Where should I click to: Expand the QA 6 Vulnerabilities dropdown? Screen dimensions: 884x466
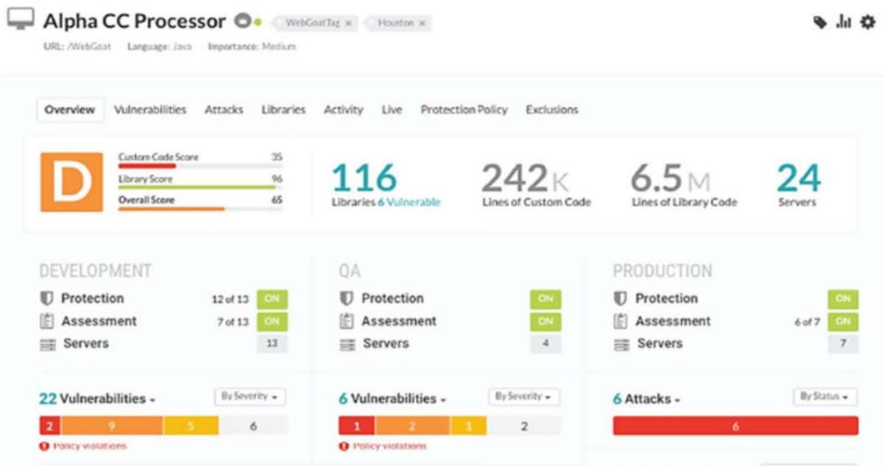[x=392, y=399]
